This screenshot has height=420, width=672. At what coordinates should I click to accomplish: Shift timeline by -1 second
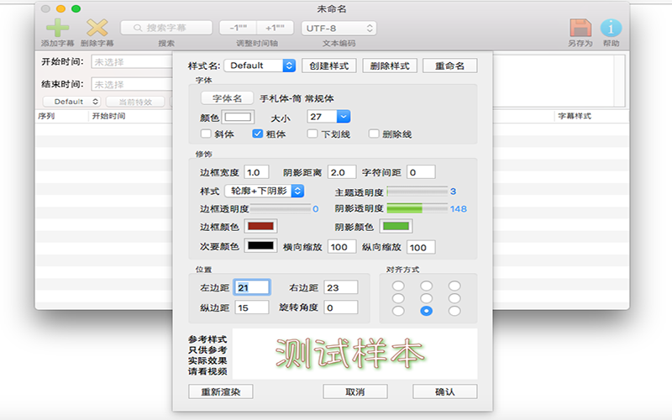coord(238,28)
